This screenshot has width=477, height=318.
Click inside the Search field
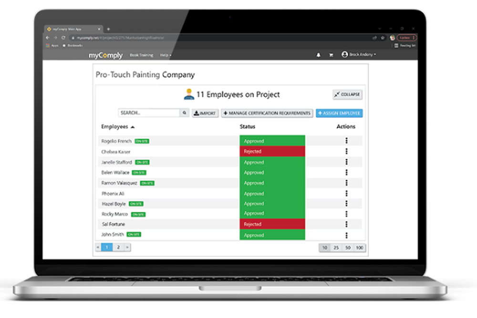148,113
